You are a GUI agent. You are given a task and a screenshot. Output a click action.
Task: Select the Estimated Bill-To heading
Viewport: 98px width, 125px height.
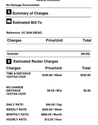(x=27, y=22)
